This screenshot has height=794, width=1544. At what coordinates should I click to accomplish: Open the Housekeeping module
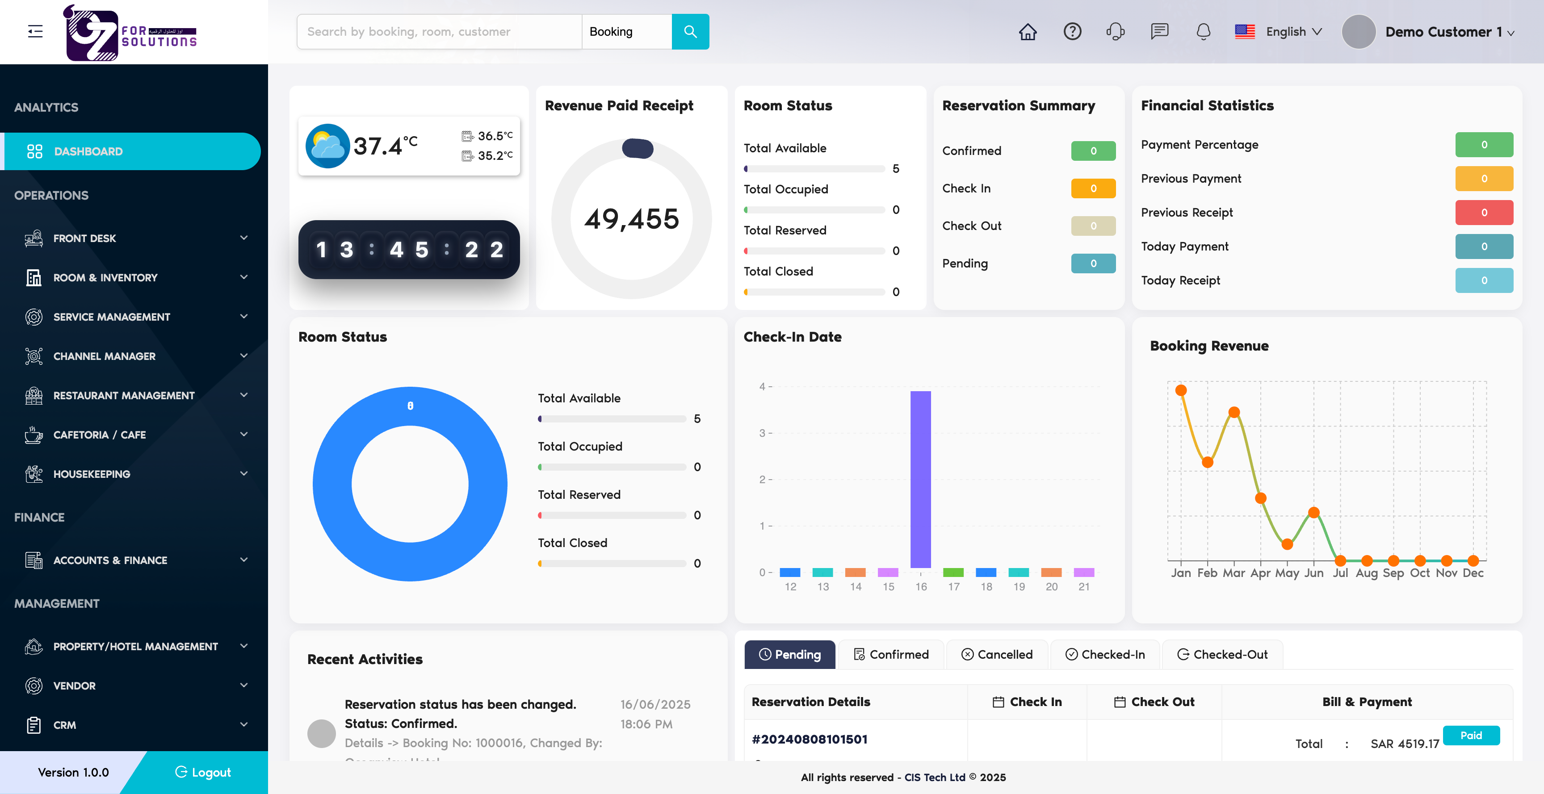(x=92, y=474)
